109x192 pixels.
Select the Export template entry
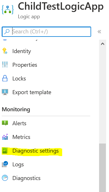32,92
